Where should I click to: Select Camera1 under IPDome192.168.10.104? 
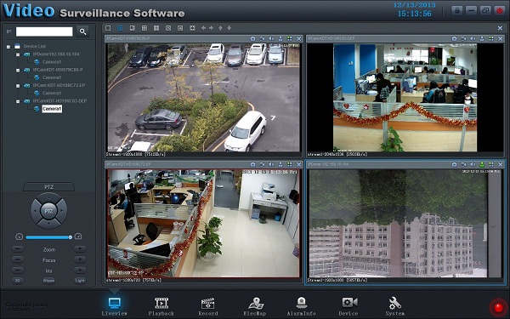(x=52, y=62)
